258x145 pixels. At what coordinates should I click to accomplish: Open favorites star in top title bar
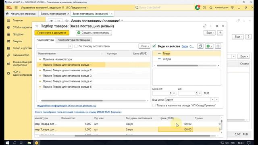[211, 8]
